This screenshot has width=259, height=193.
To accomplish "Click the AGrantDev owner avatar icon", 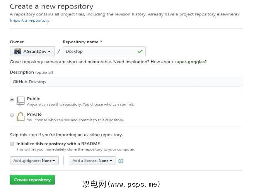I will [x=17, y=51].
